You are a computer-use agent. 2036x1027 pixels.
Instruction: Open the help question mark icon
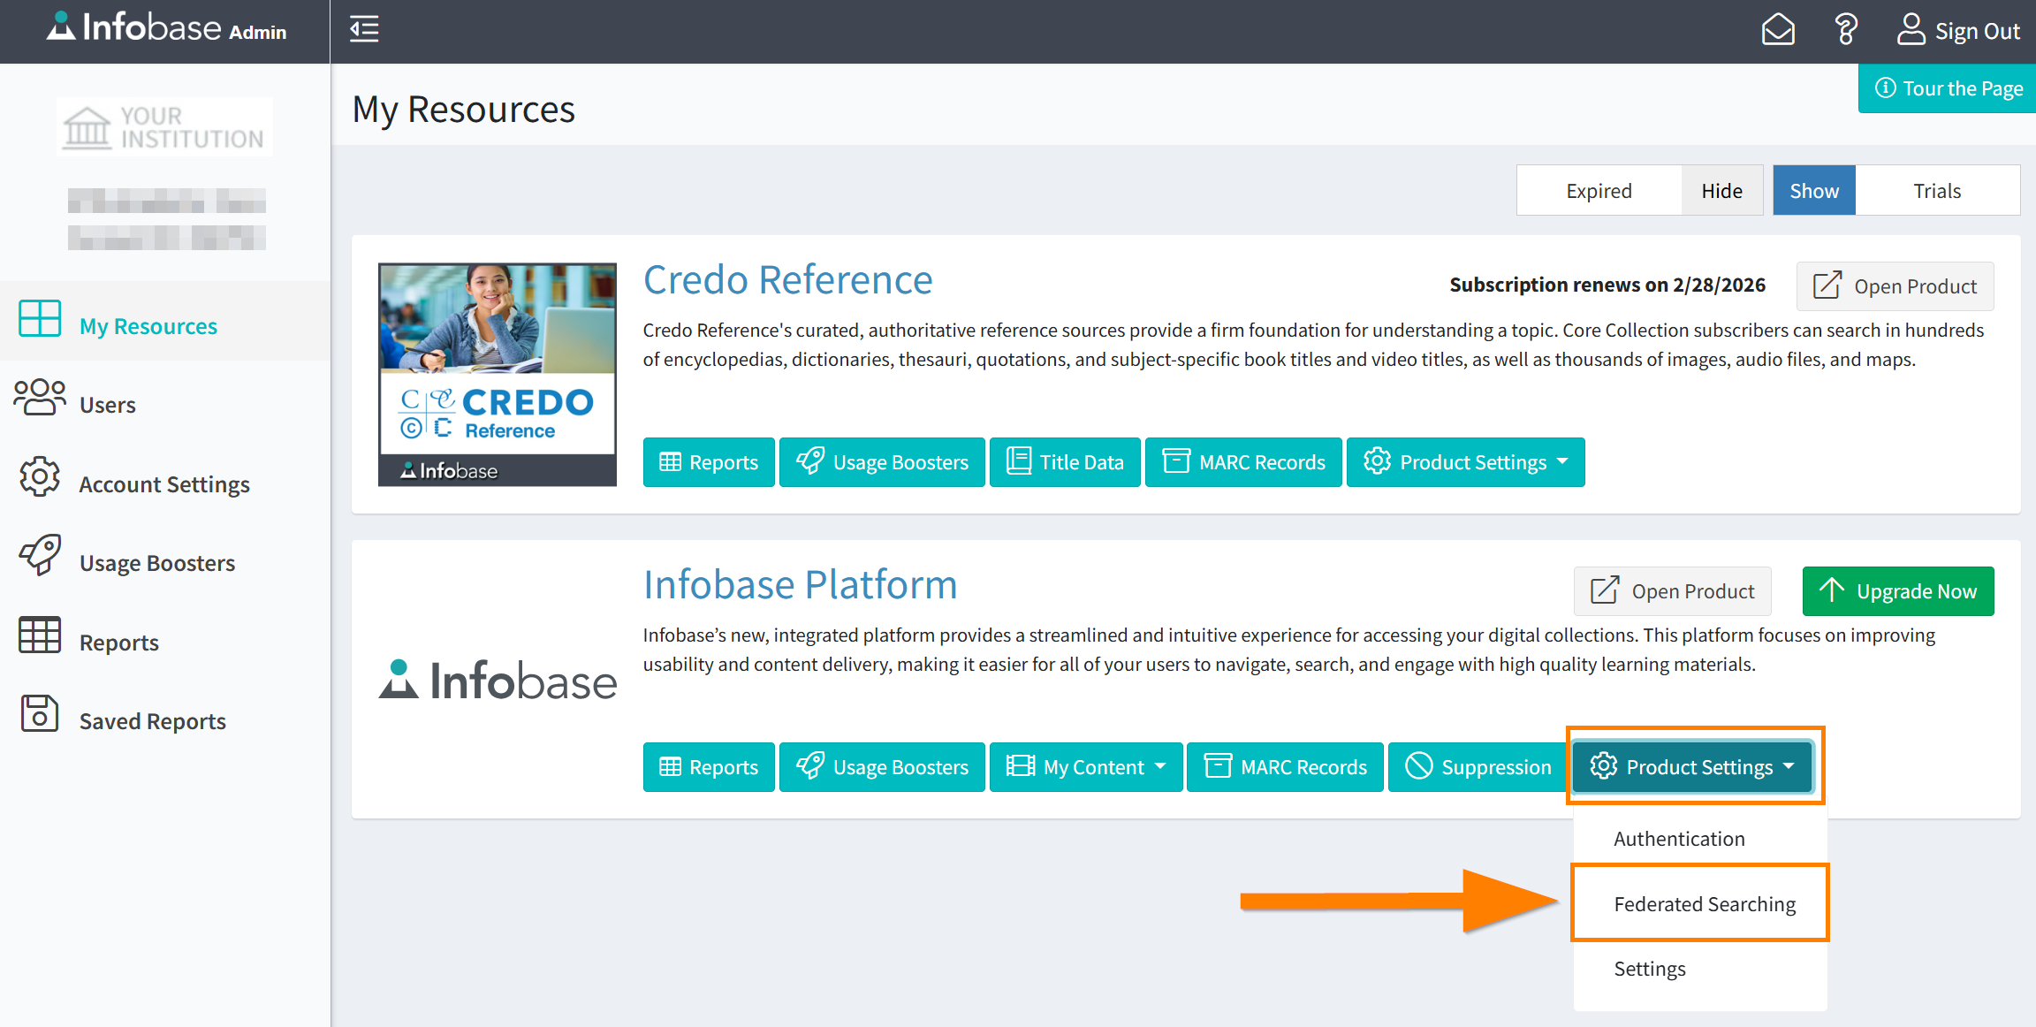click(1845, 30)
